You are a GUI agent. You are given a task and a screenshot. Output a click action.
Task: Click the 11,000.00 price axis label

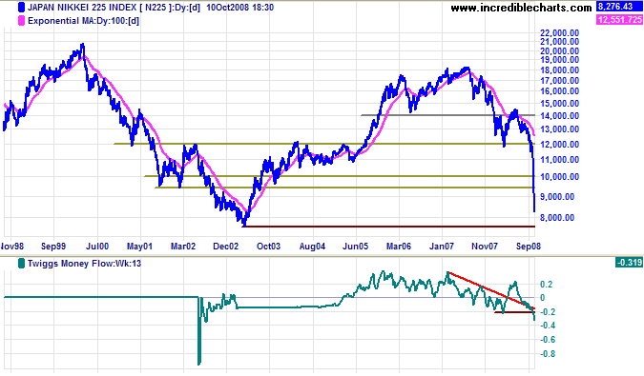click(560, 160)
